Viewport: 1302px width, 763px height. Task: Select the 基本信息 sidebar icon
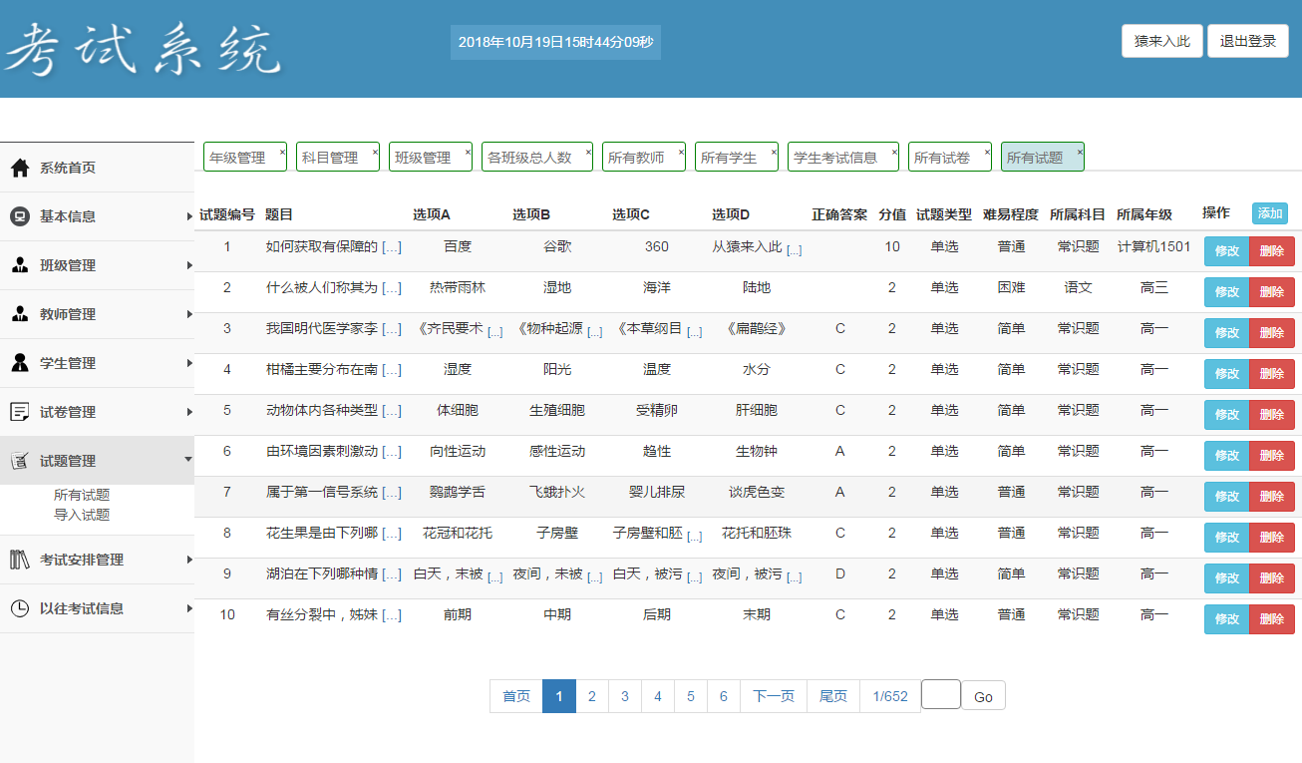[20, 215]
